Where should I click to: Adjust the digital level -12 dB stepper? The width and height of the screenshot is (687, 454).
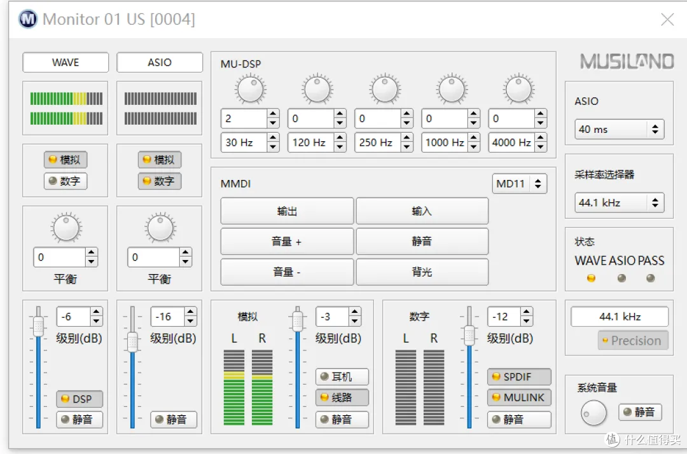click(x=527, y=317)
